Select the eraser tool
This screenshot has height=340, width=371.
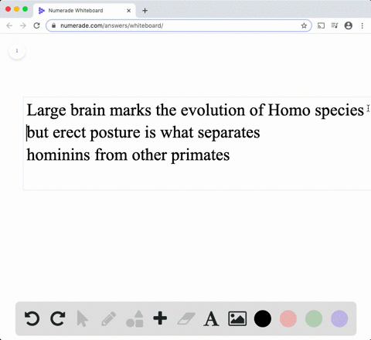[x=186, y=318]
